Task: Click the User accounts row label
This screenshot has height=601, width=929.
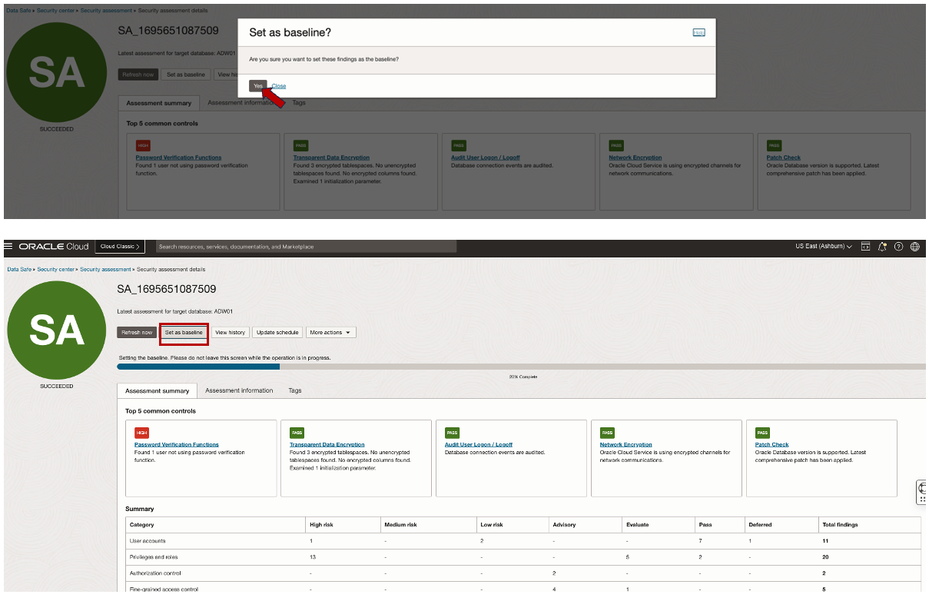Action: tap(148, 541)
